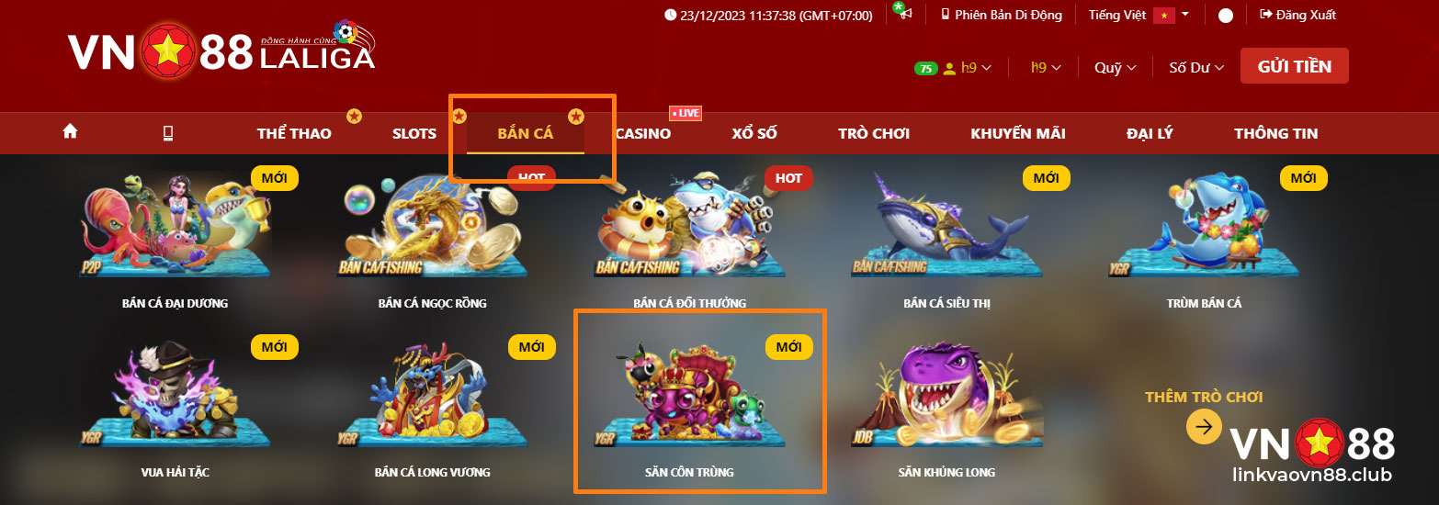This screenshot has height=505, width=1439.
Task: Click the green 75 badge icon
Action: coord(925,68)
